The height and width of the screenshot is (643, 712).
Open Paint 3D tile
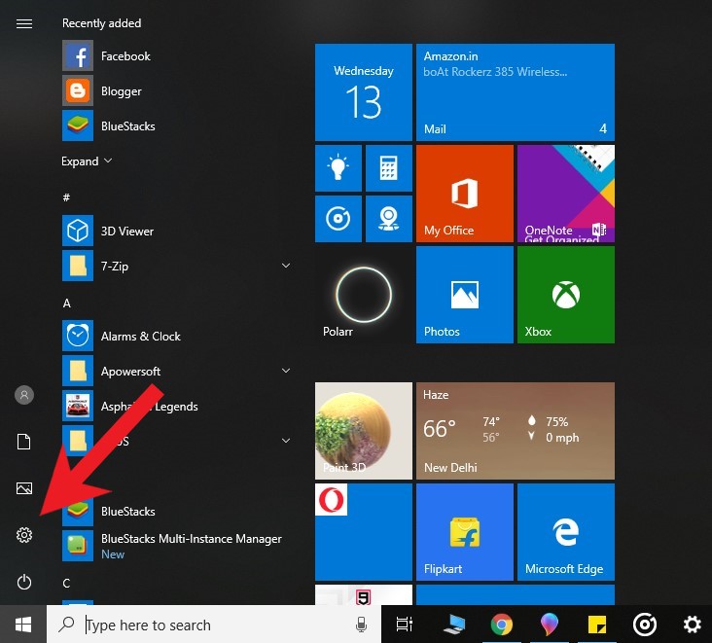364,431
